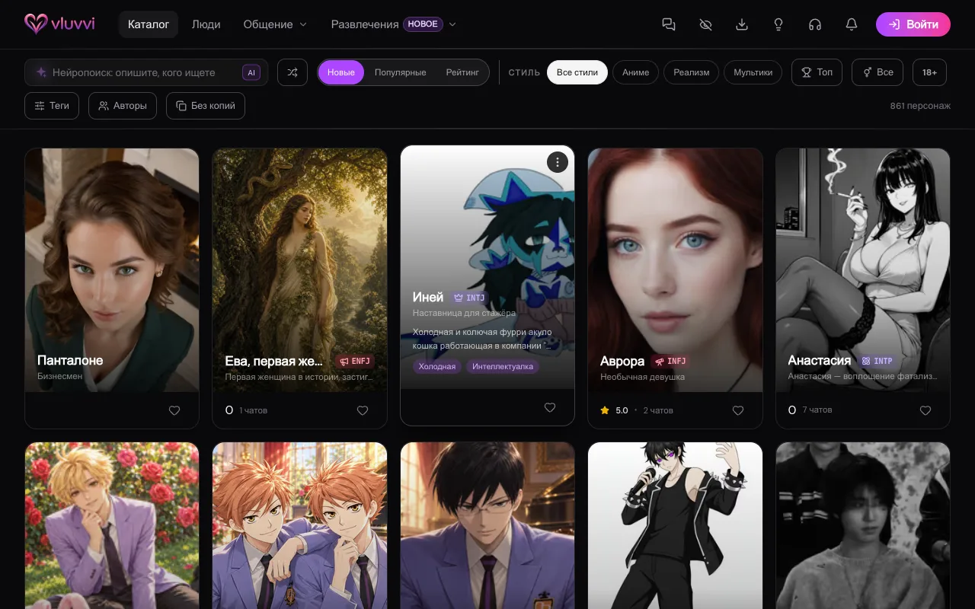
Task: Open support via the headphones icon
Action: pos(815,24)
